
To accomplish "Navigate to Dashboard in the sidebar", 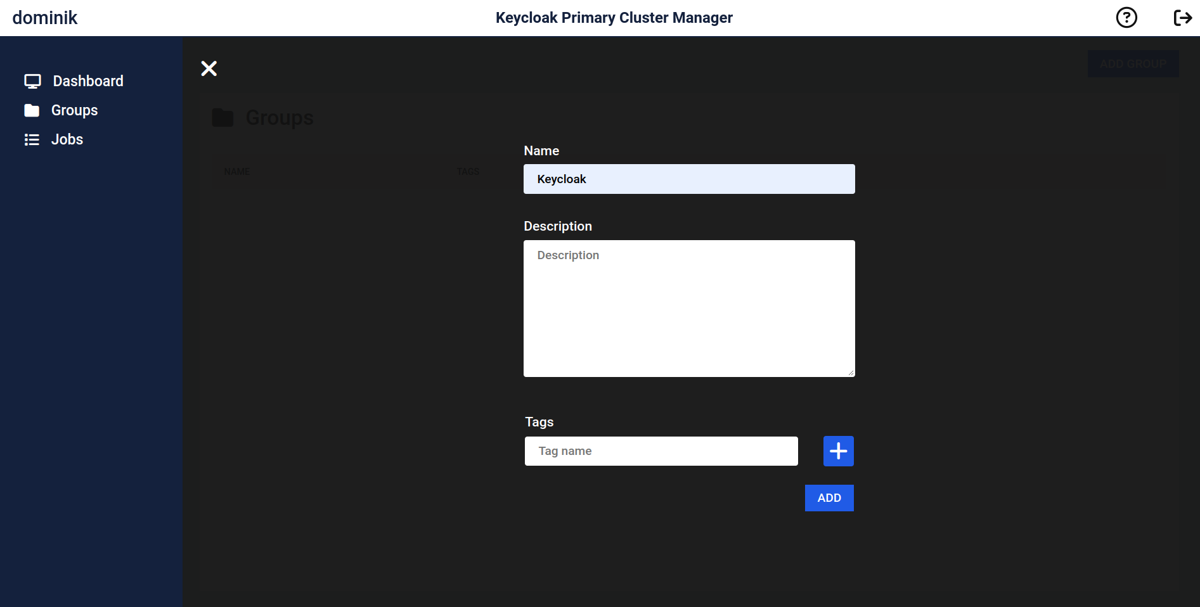I will point(87,80).
